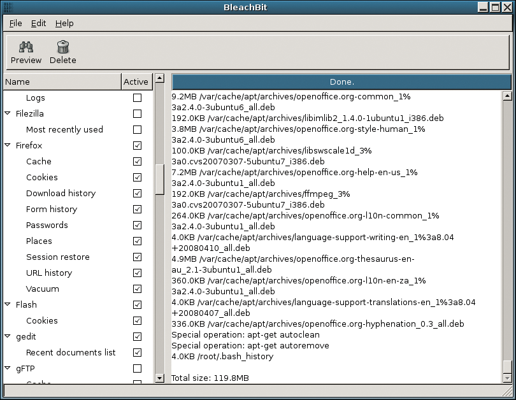This screenshot has width=516, height=400.
Task: Uncheck Flash Cookies checkbox
Action: pos(137,321)
